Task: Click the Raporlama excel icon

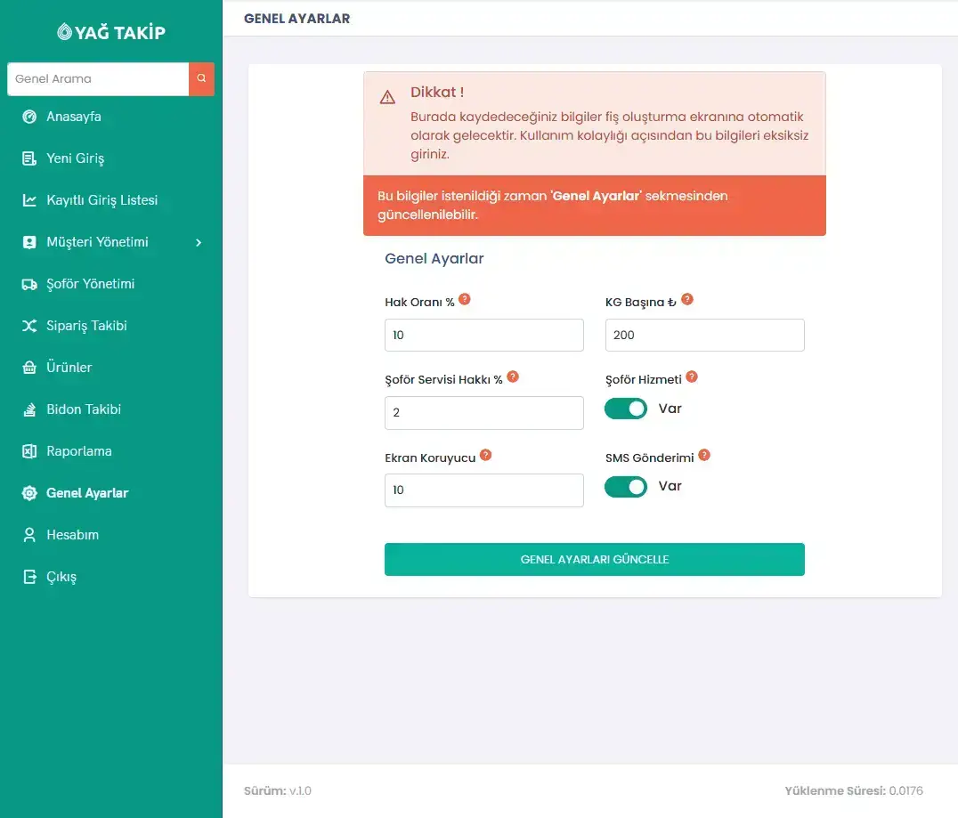Action: pos(29,451)
